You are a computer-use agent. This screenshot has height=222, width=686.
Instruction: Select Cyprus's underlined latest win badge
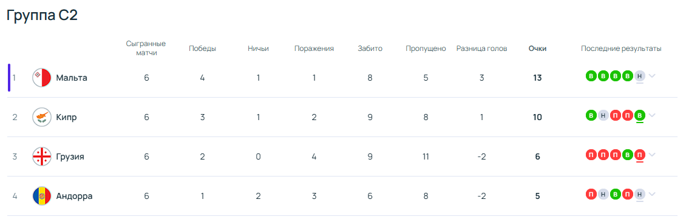click(640, 115)
